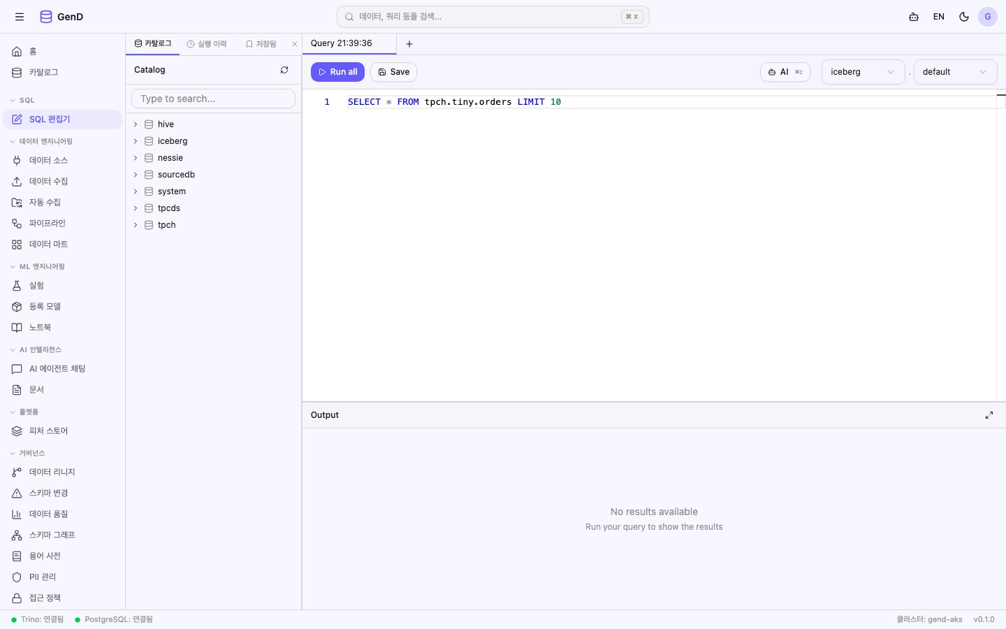Open 파이프라인 page
This screenshot has width=1006, height=629.
63,224
